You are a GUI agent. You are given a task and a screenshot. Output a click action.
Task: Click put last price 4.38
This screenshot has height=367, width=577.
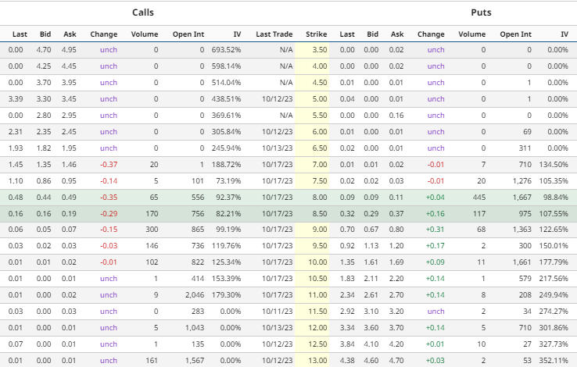[x=347, y=361]
